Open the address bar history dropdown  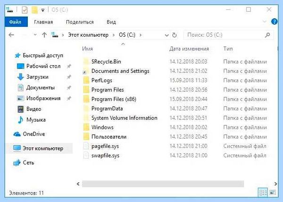click(167, 35)
